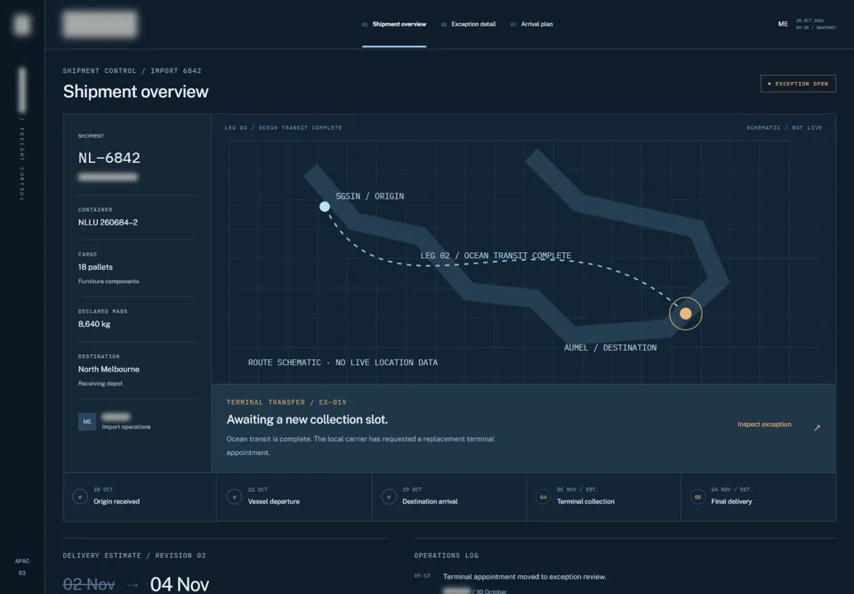This screenshot has height=594, width=854.
Task: Click the Shipment Control / Import 6842 breadcrumb
Action: click(132, 71)
